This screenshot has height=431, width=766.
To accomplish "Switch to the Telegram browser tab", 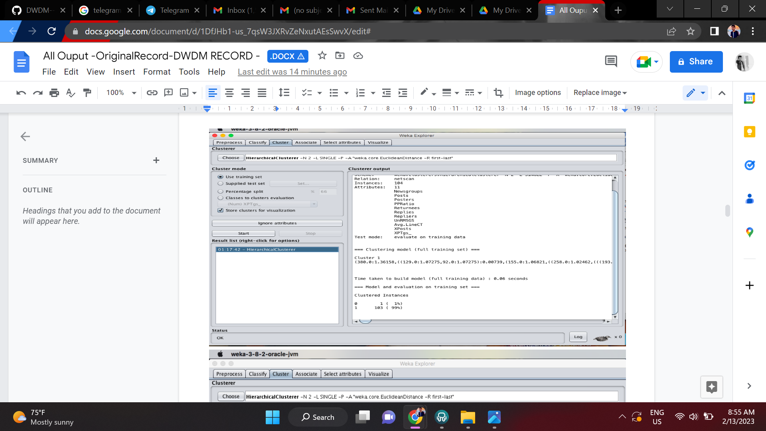I will click(x=173, y=10).
